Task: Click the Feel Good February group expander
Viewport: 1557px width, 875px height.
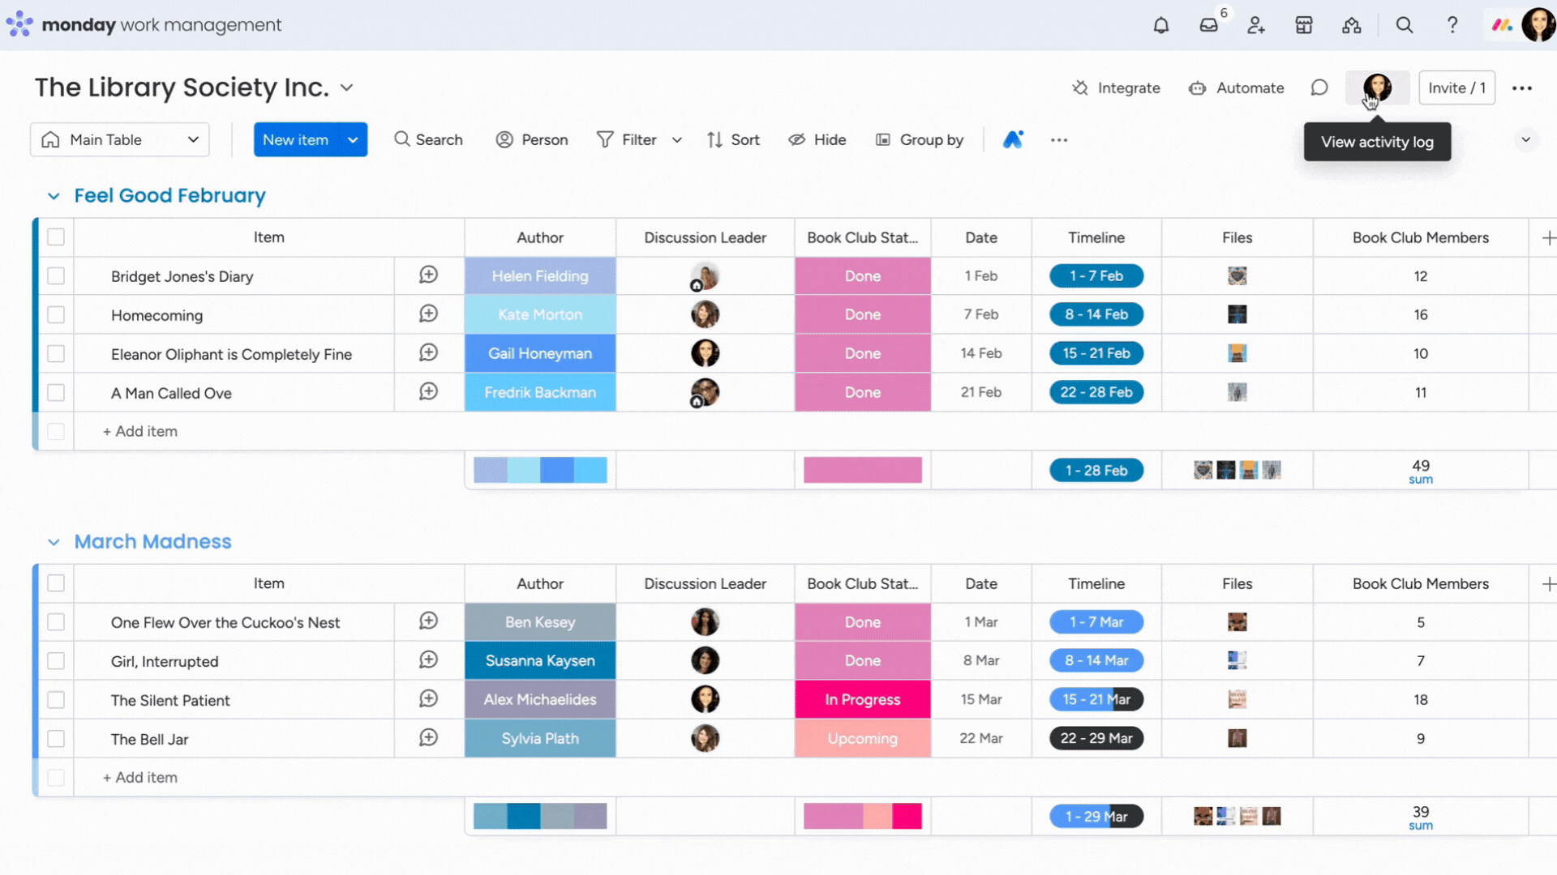Action: [54, 195]
